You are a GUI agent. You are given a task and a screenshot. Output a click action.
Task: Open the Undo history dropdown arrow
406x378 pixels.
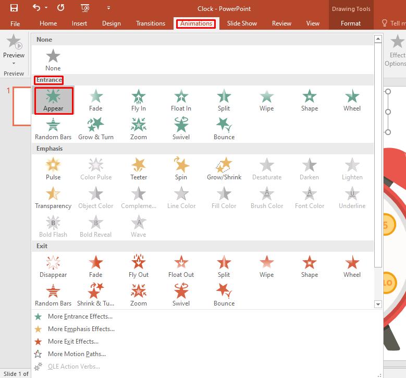click(x=46, y=8)
